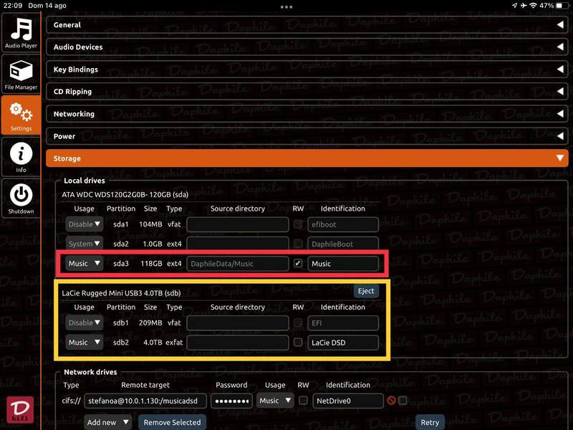Open the Add new network drive dropdown
The height and width of the screenshot is (430, 573).
[107, 422]
